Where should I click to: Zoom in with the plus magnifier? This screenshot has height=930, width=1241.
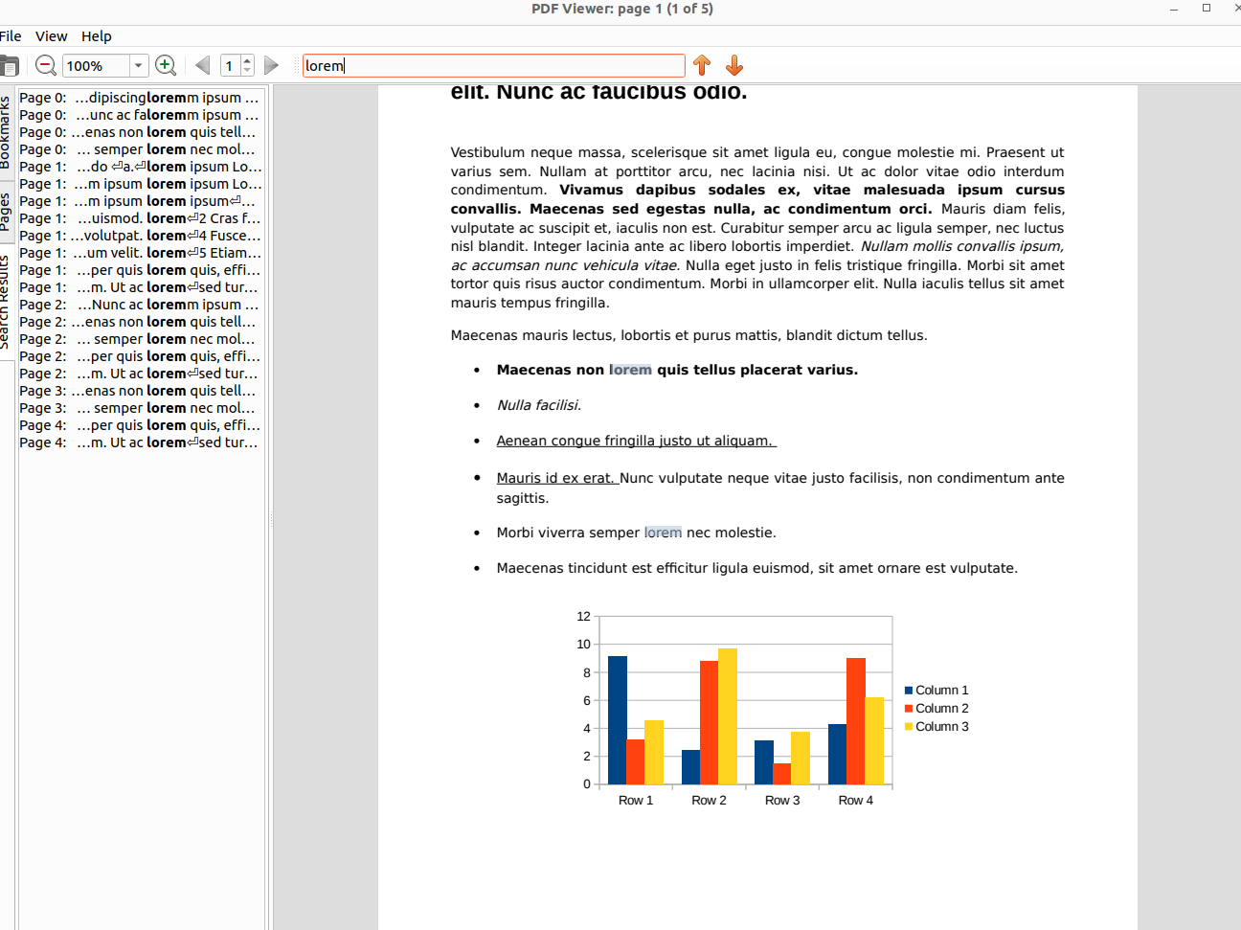tap(166, 65)
